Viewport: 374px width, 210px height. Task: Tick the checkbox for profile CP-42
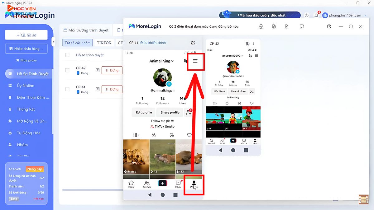(x=67, y=70)
